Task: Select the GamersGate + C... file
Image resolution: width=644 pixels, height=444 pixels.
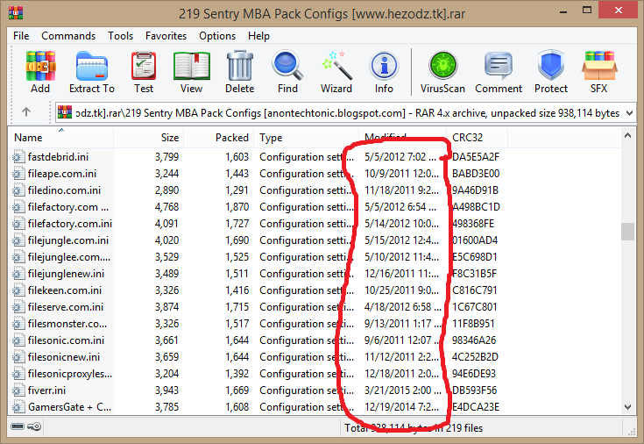Action: click(69, 407)
